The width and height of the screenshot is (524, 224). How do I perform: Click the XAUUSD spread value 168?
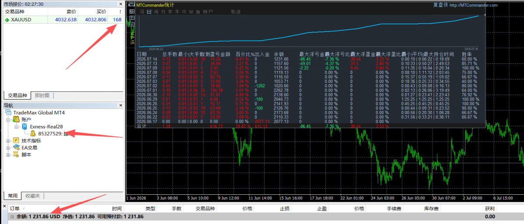click(117, 20)
